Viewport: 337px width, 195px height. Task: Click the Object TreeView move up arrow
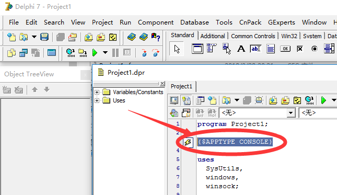pyautogui.click(x=34, y=89)
